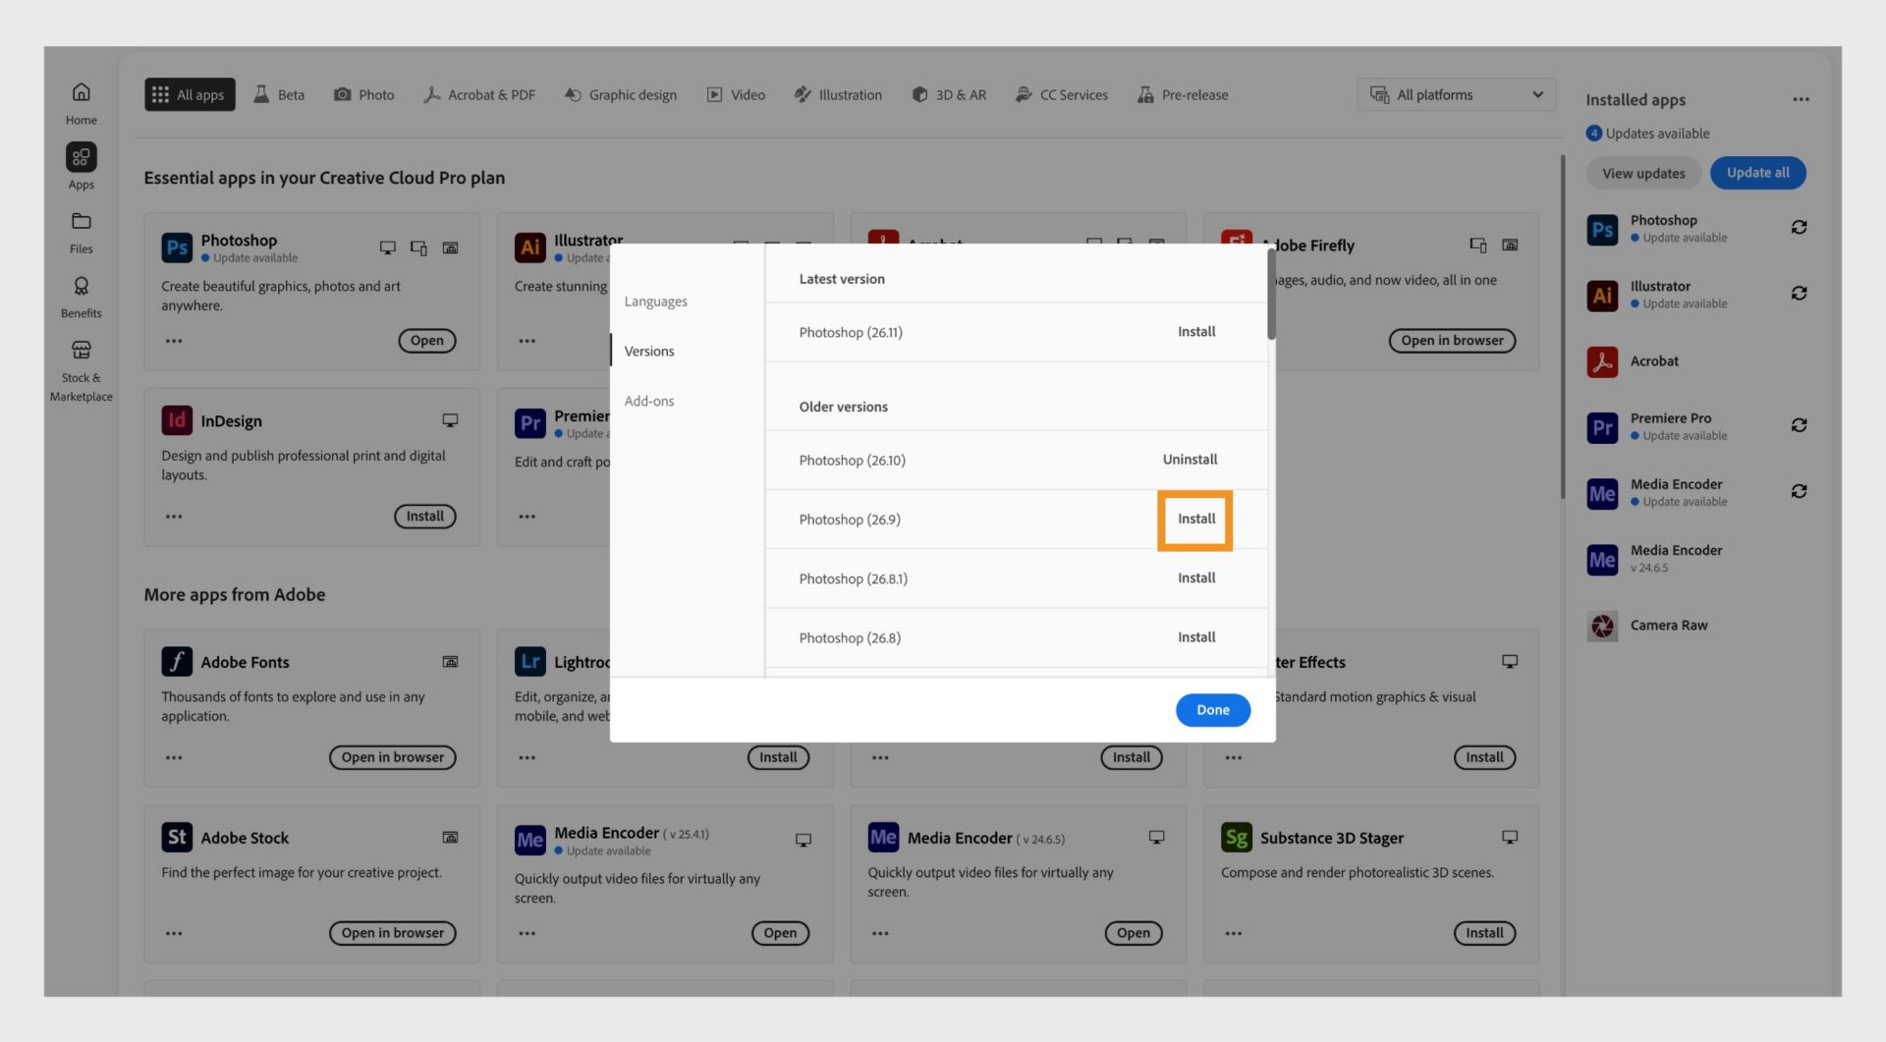
Task: Open Benefits in the sidebar
Action: [82, 297]
